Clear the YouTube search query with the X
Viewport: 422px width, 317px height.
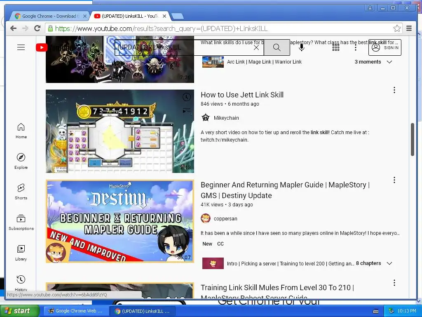(x=256, y=47)
